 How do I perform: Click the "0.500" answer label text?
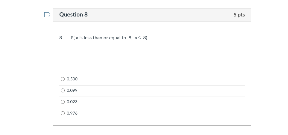(72, 79)
